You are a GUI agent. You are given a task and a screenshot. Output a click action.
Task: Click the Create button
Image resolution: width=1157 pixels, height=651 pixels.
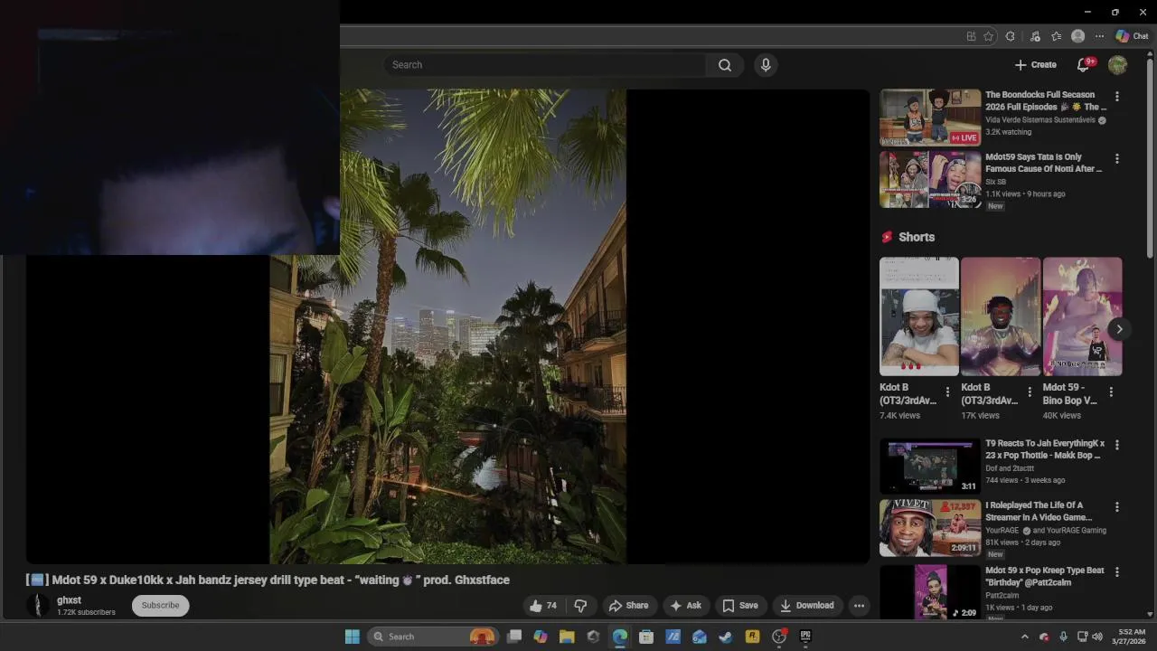point(1035,65)
